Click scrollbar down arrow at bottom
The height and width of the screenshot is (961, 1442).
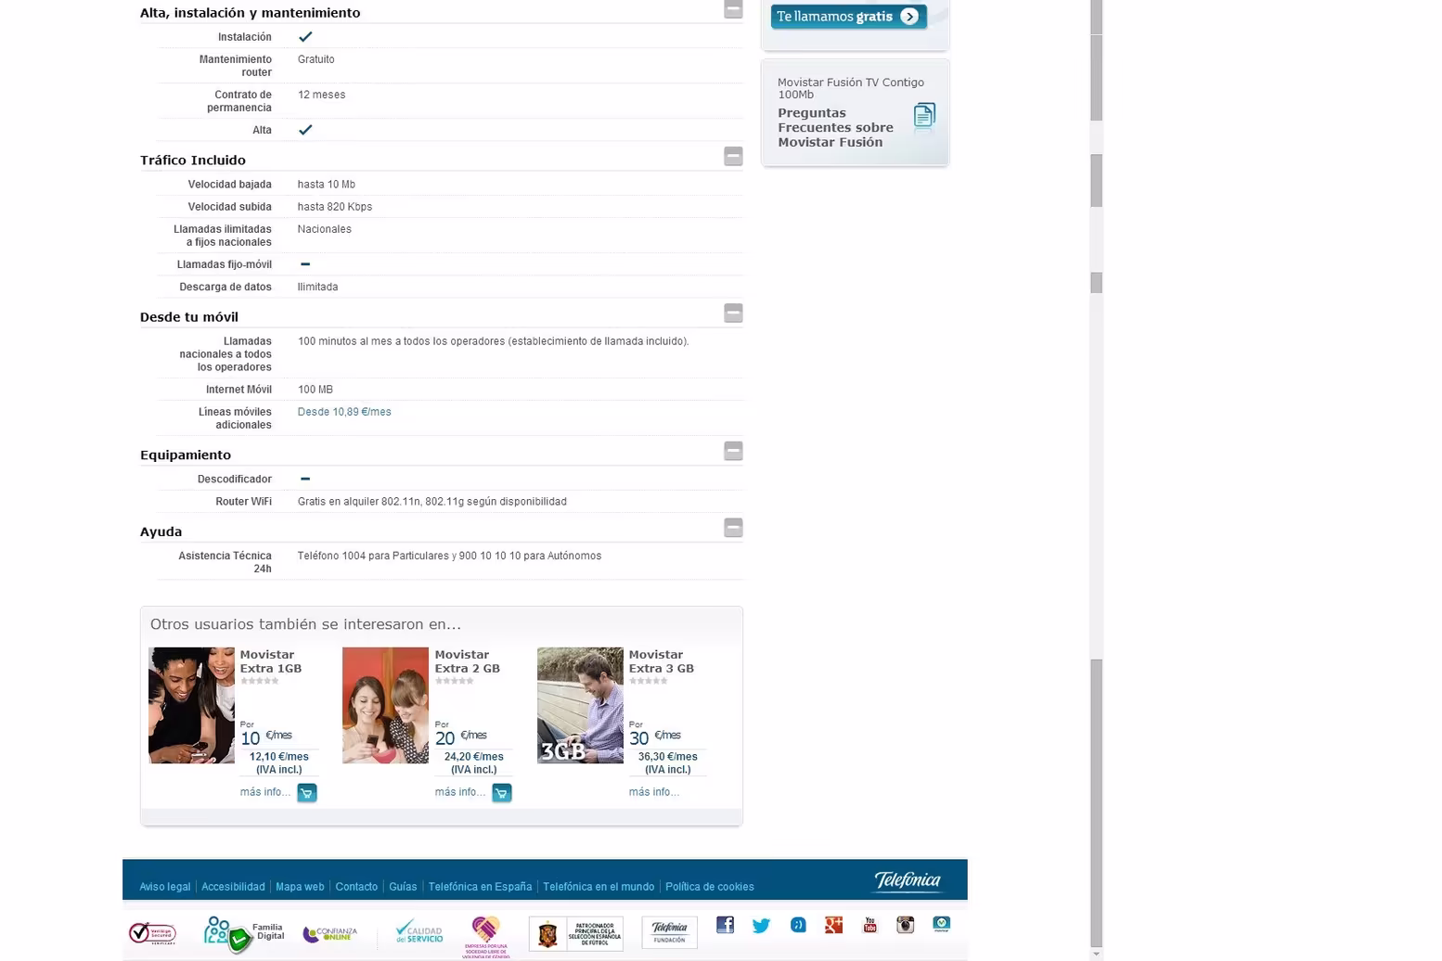coord(1097,954)
